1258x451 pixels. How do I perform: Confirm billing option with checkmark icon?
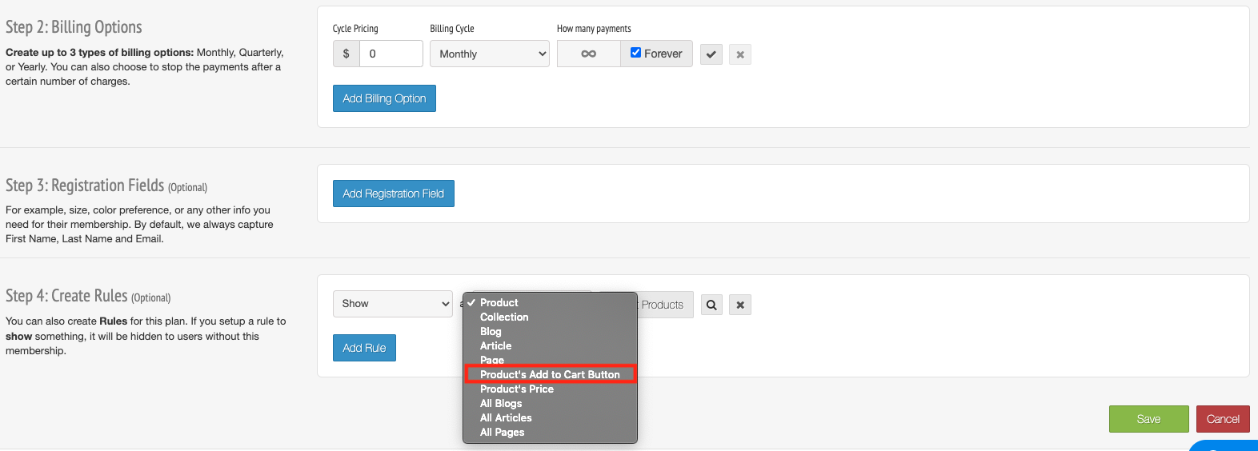(x=711, y=54)
